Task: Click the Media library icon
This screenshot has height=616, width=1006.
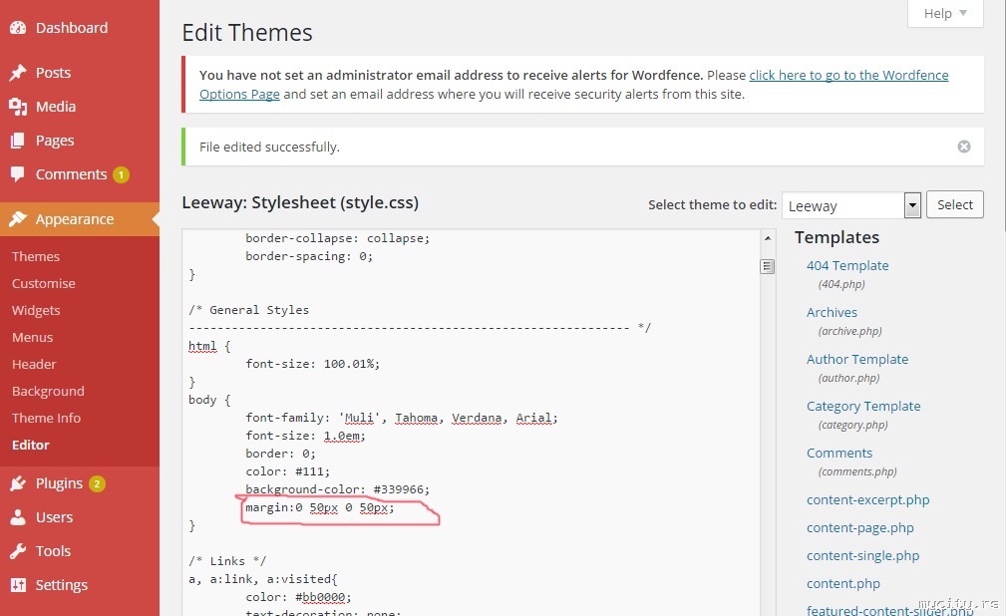Action: point(18,107)
